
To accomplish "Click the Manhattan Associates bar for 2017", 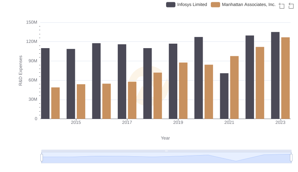I will coord(132,100).
